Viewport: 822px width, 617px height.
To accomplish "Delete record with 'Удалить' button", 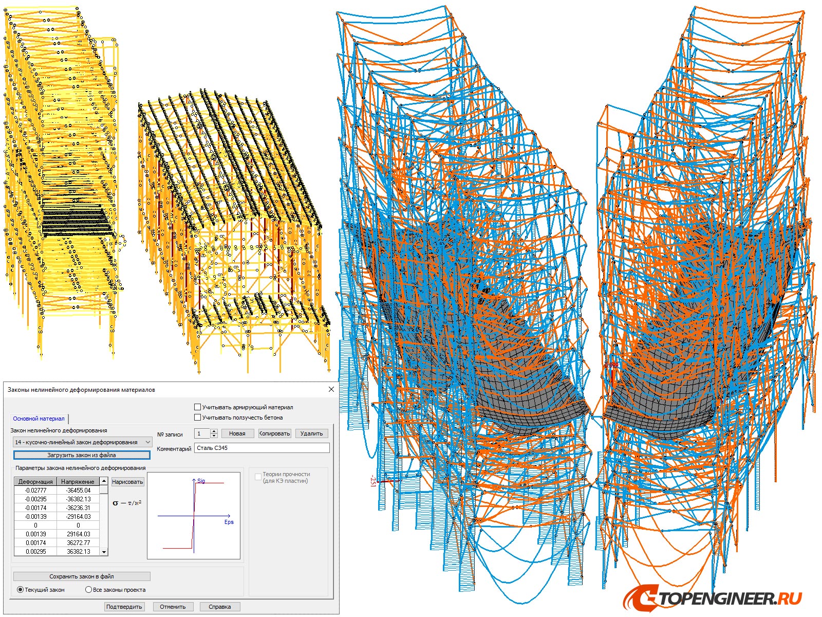I will 311,433.
